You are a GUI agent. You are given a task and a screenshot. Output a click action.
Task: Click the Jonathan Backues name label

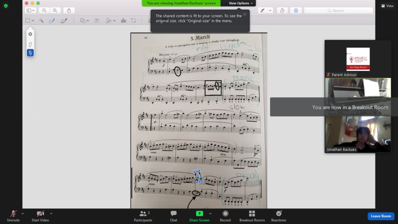point(341,150)
